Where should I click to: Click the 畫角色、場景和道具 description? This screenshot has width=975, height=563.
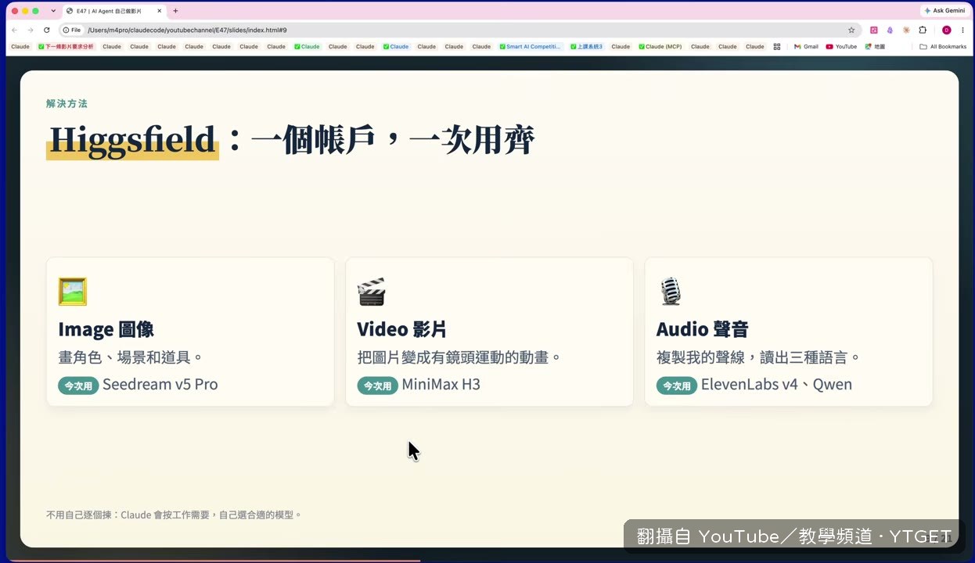(x=131, y=357)
